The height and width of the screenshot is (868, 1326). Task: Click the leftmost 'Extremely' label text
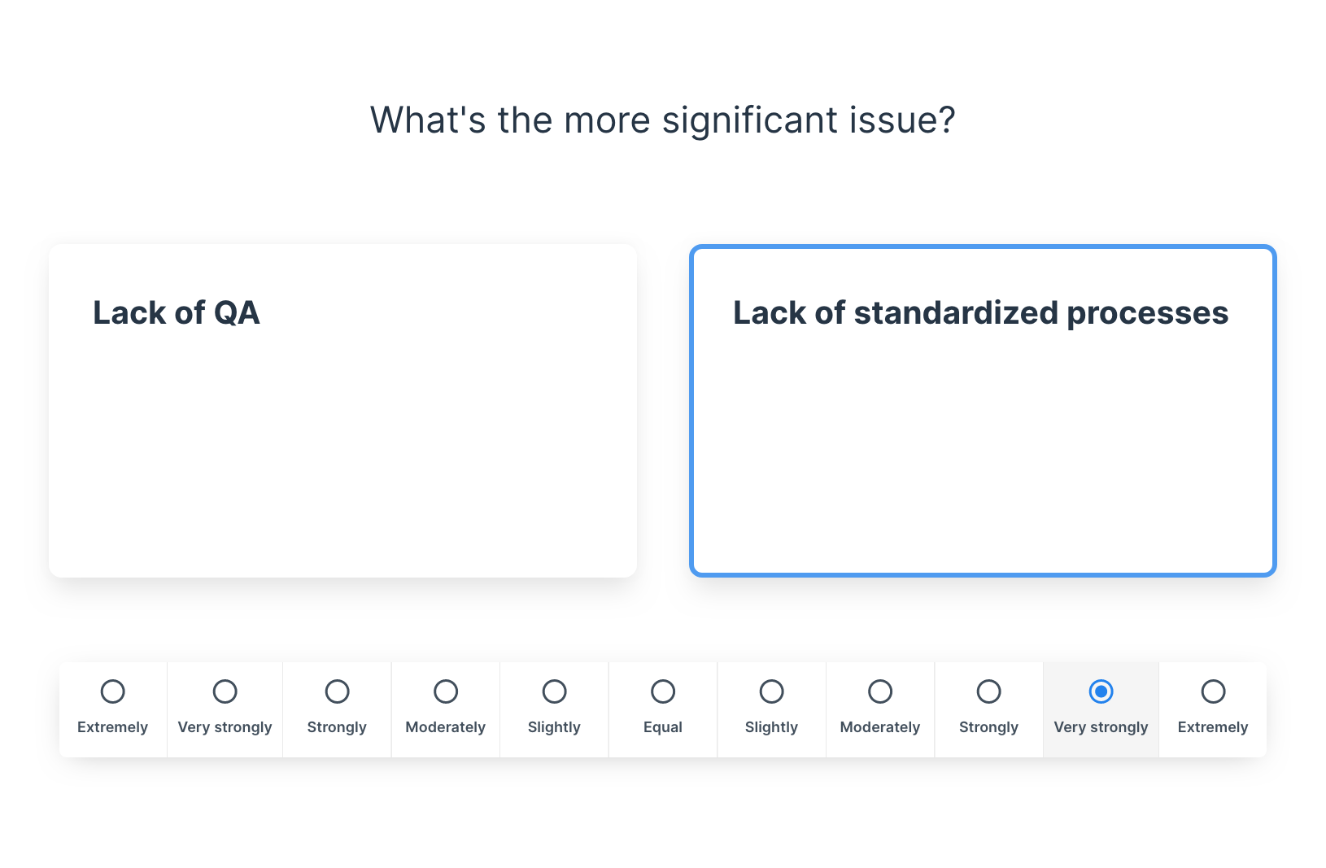[113, 727]
